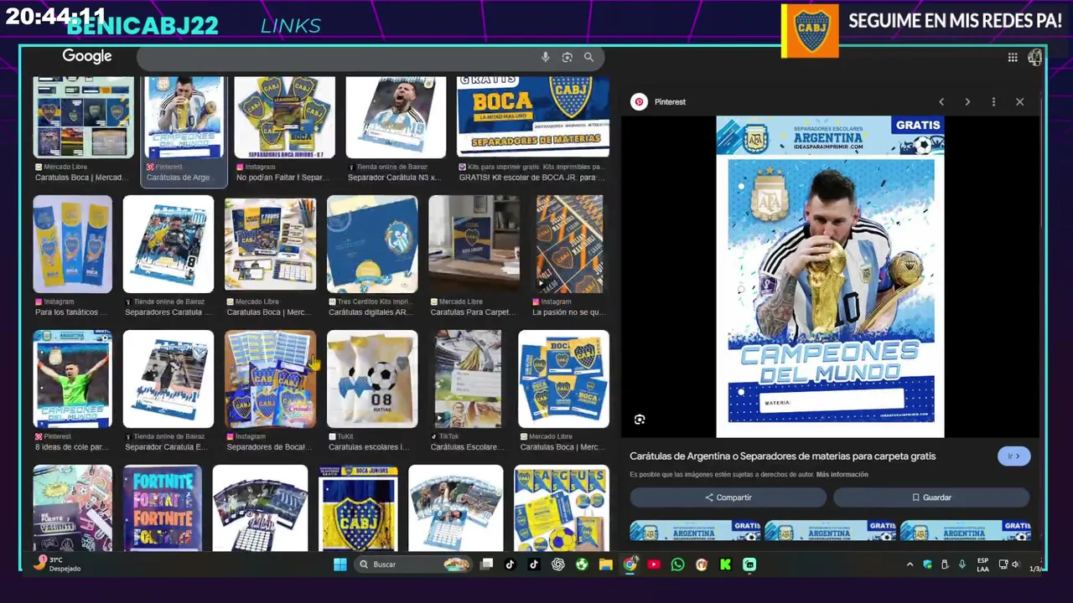Open Google Lens image search icon
This screenshot has height=603, width=1073.
pyautogui.click(x=567, y=57)
